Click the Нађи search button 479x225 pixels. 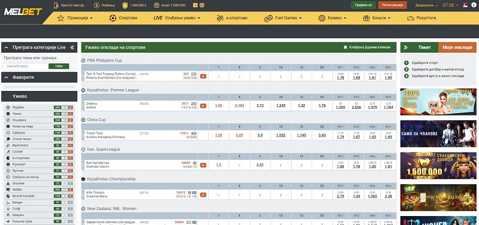tap(59, 66)
